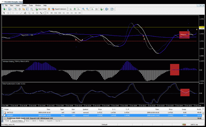Select order 3477113 row in history
This screenshot has width=206, height=127.
(103, 112)
